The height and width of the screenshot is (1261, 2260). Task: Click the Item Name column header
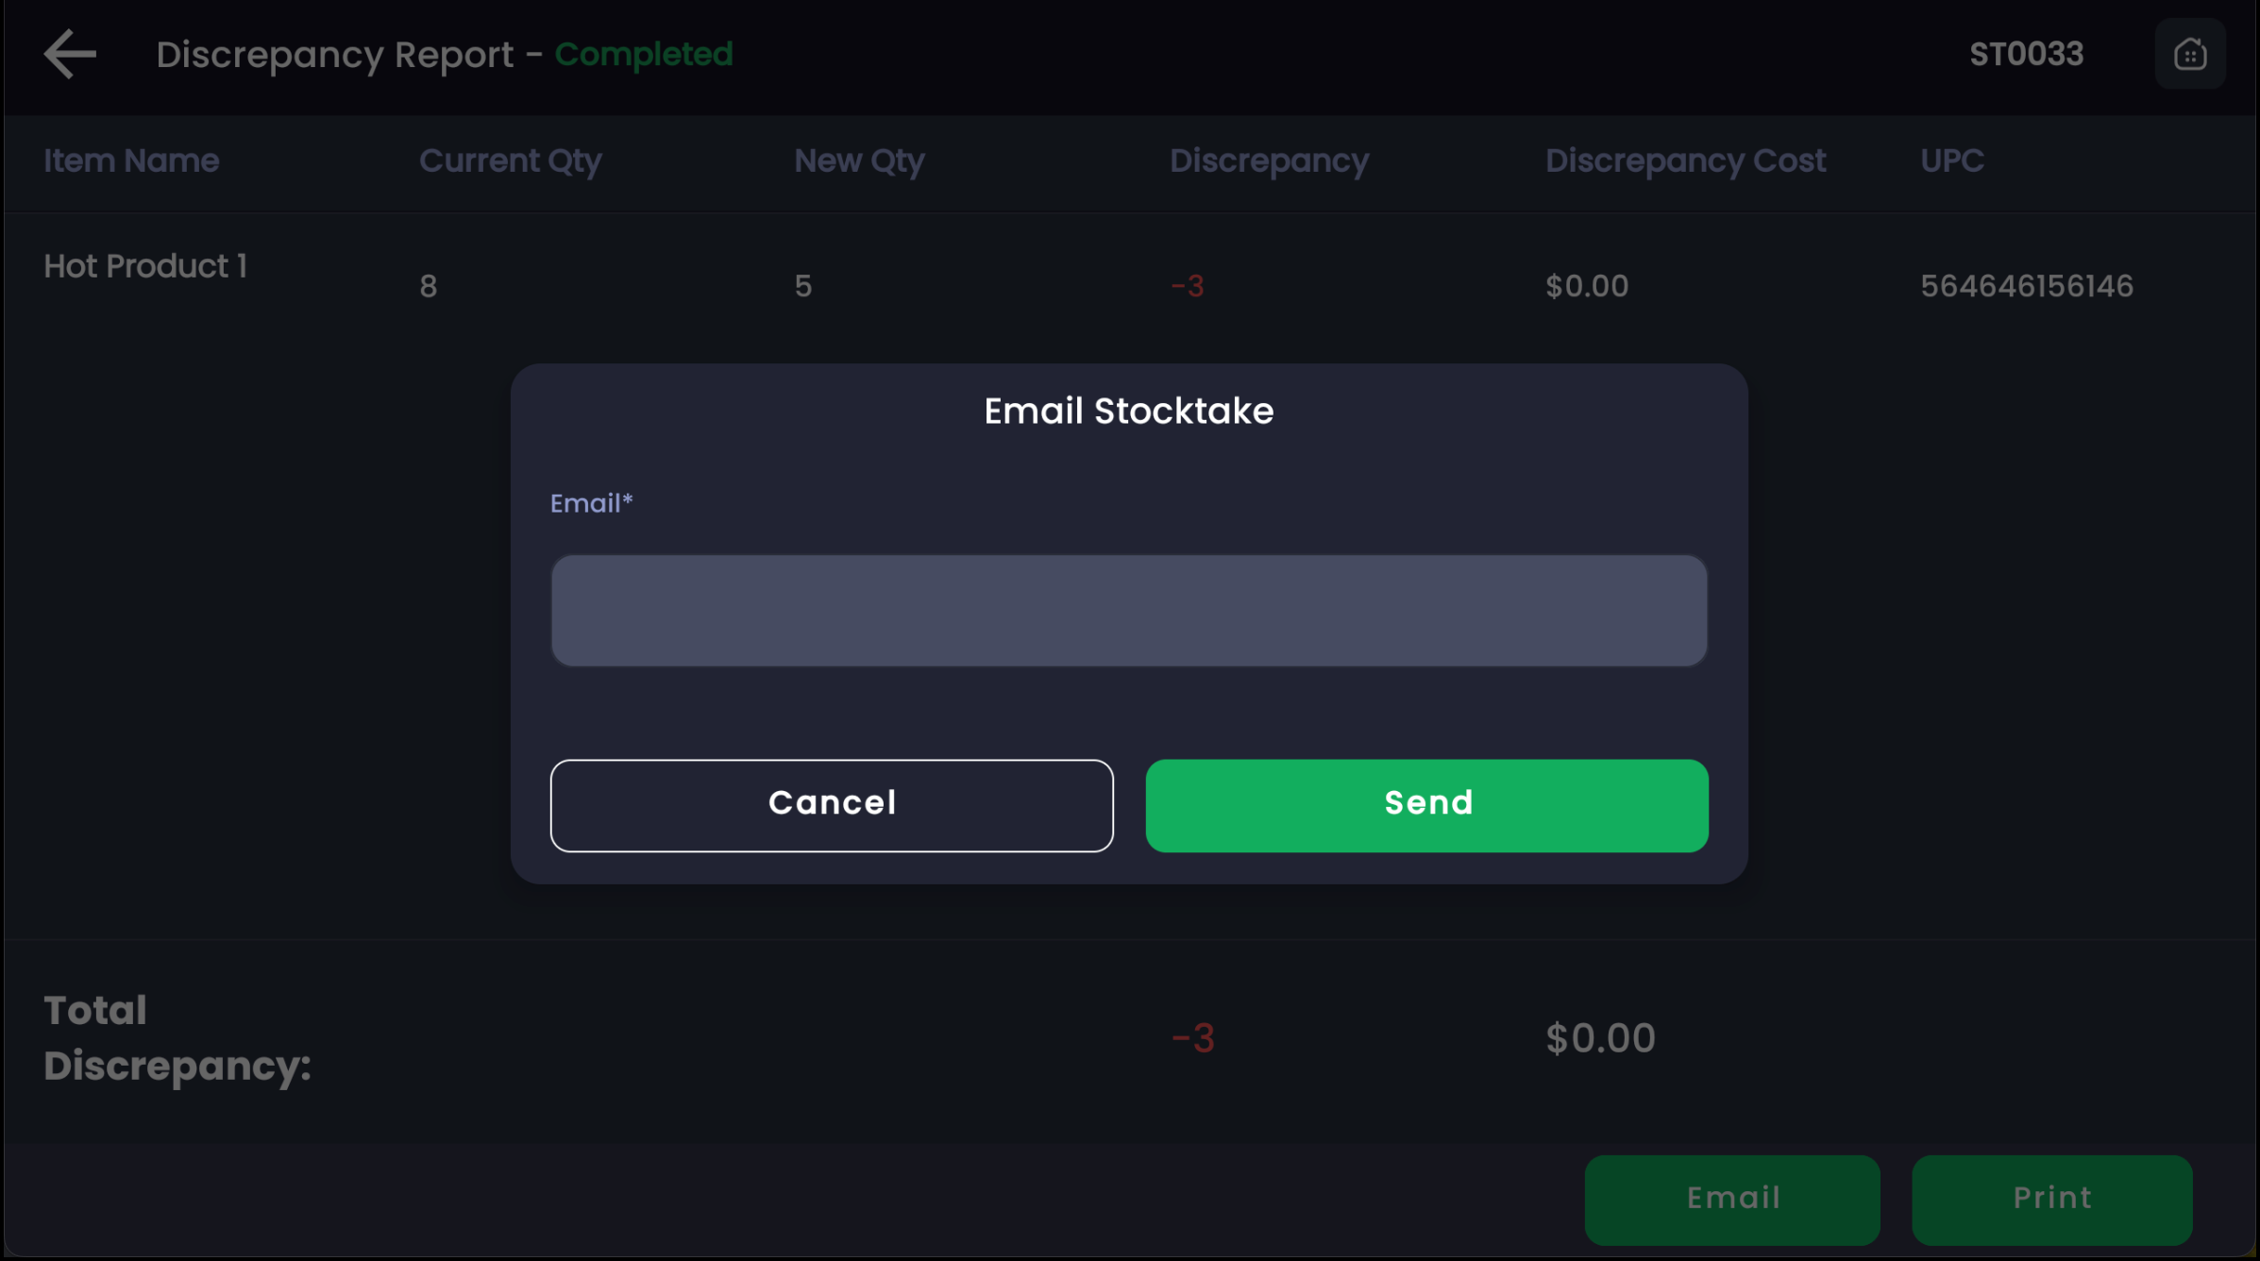pyautogui.click(x=131, y=161)
